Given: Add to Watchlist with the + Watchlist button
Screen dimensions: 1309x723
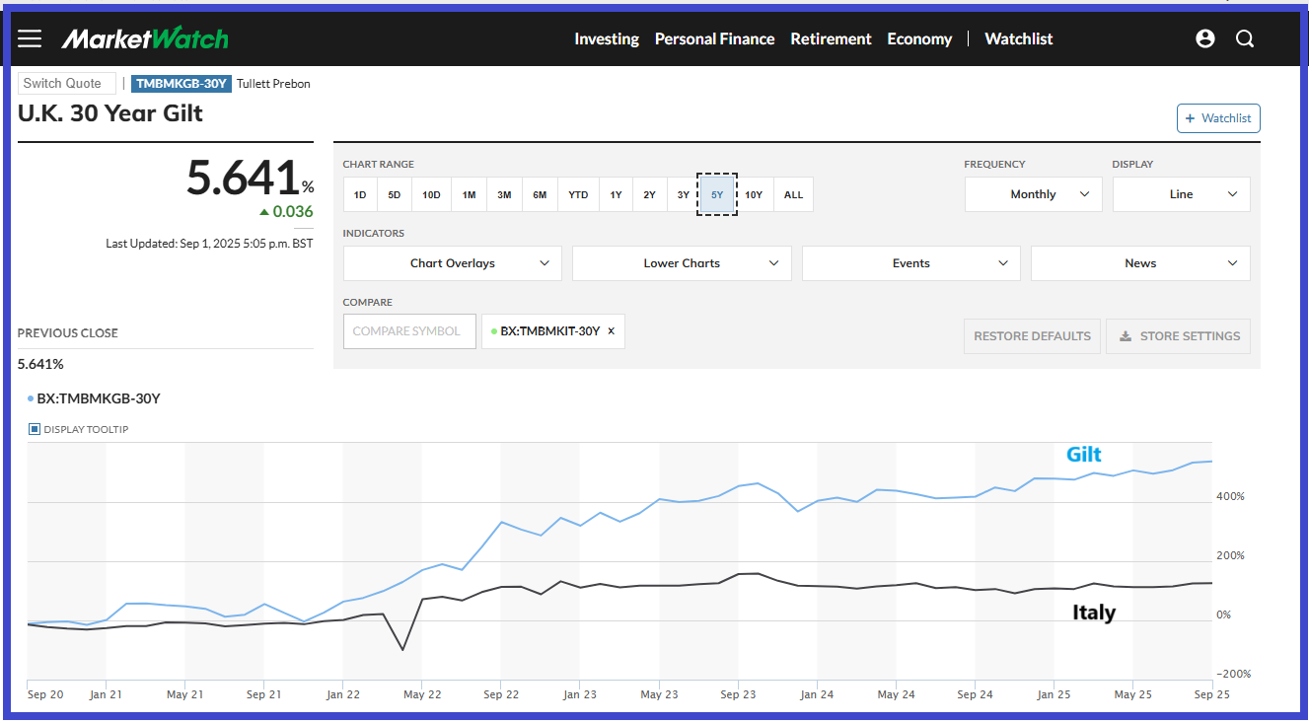Looking at the screenshot, I should coord(1218,118).
